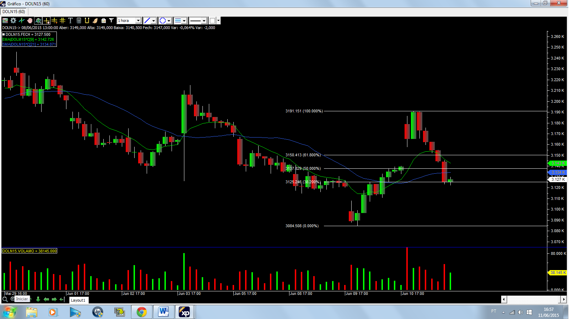Click the zoom-in plus magnifier icon
This screenshot has height=319, width=569.
click(x=12, y=299)
